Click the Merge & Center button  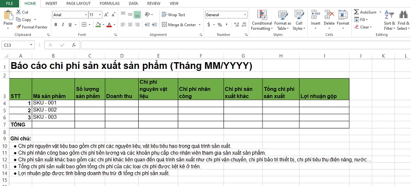179,25
